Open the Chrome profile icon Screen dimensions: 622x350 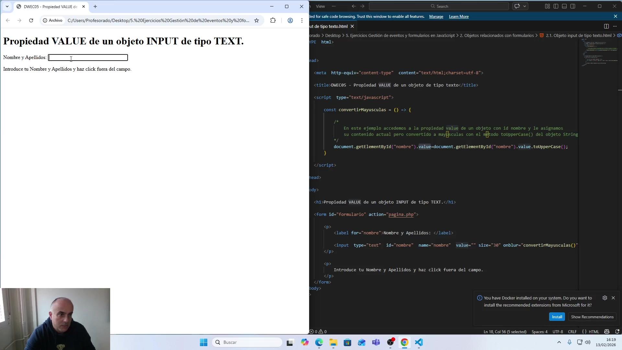pyautogui.click(x=290, y=20)
